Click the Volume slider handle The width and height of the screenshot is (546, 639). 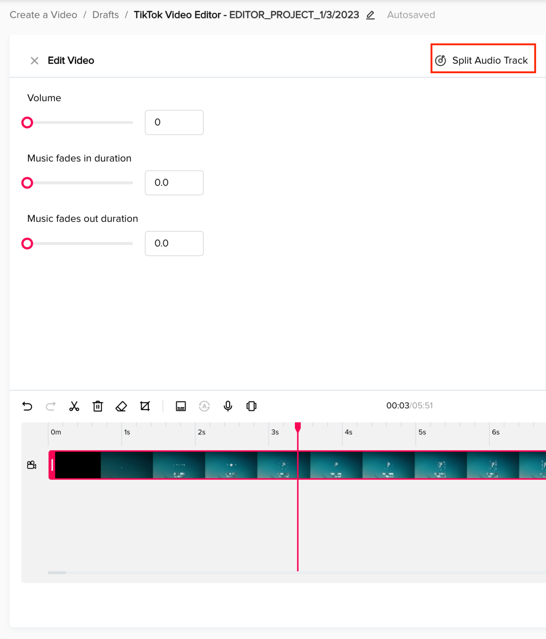(27, 123)
